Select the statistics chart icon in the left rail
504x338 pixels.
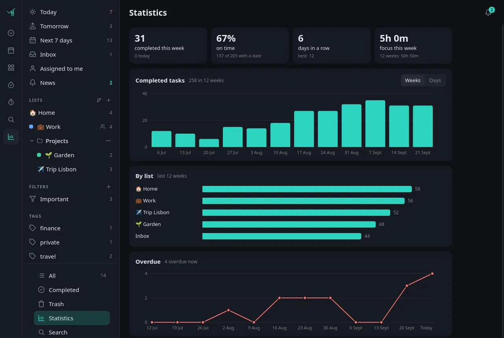pos(11,137)
